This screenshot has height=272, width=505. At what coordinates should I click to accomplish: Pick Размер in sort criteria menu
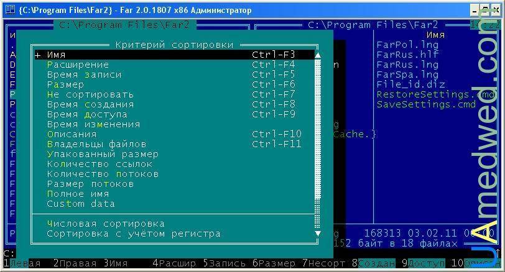click(x=174, y=84)
